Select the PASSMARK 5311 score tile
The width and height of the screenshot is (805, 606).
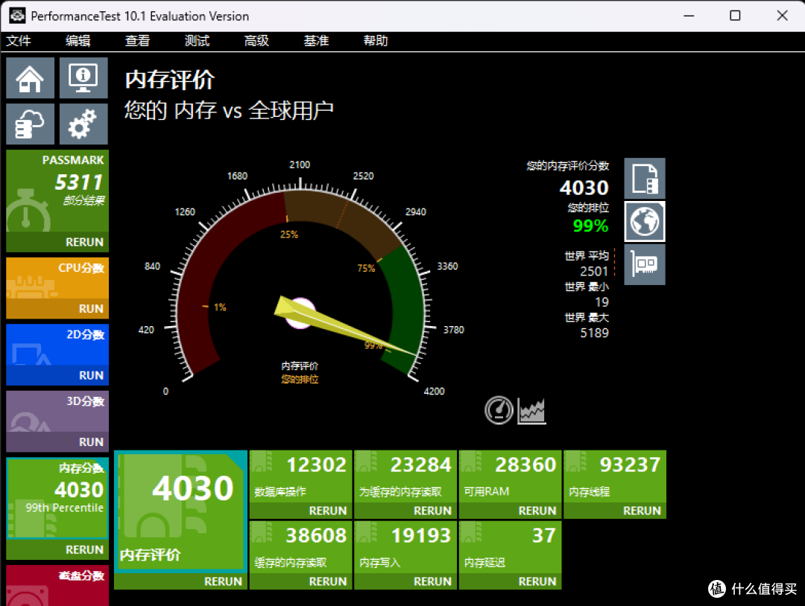pyautogui.click(x=57, y=191)
